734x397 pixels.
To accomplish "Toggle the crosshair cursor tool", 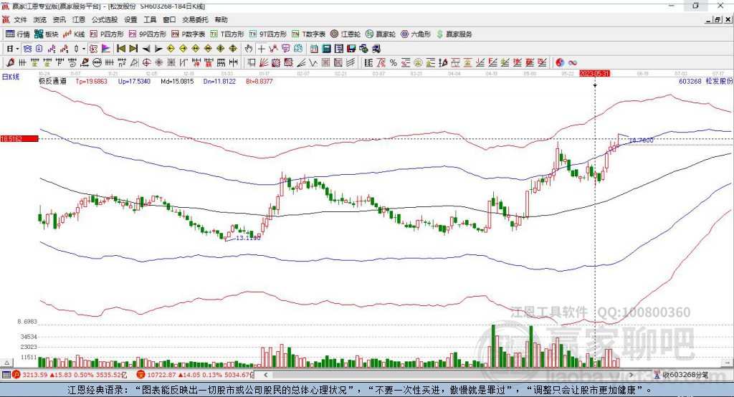I will (x=261, y=49).
